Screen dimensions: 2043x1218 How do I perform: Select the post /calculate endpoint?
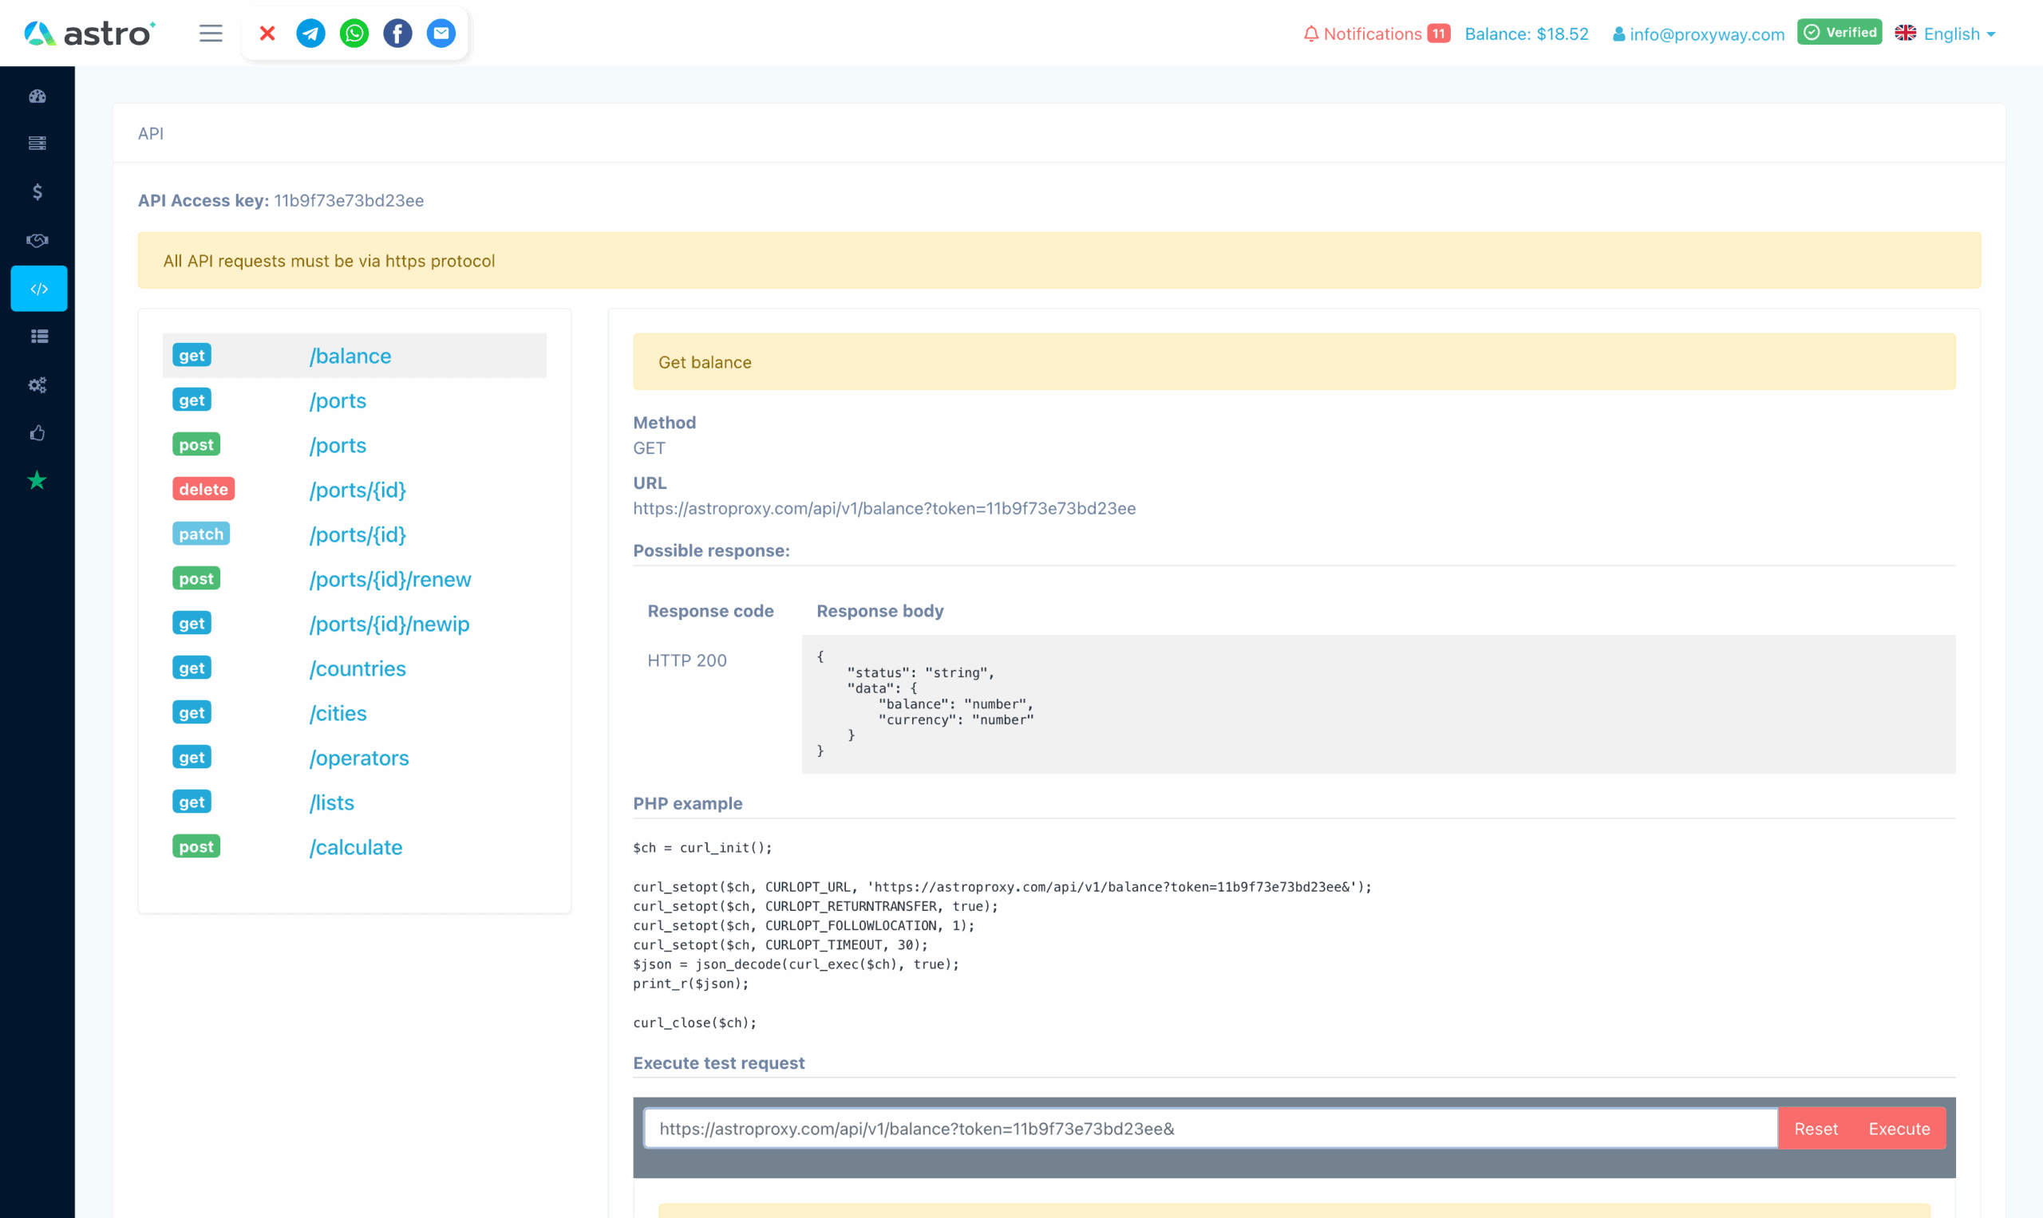click(x=356, y=847)
